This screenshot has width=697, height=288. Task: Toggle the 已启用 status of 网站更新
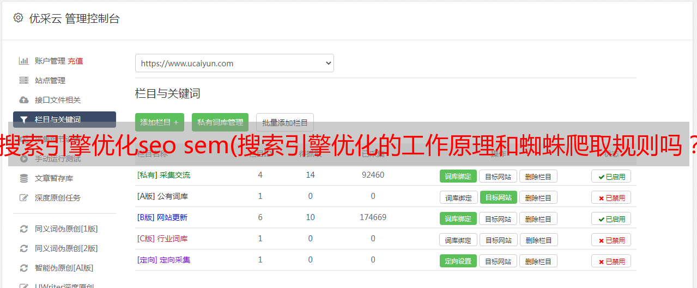[611, 218]
